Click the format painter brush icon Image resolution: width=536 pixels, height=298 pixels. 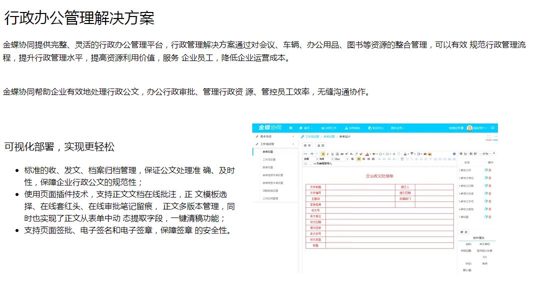click(x=361, y=154)
